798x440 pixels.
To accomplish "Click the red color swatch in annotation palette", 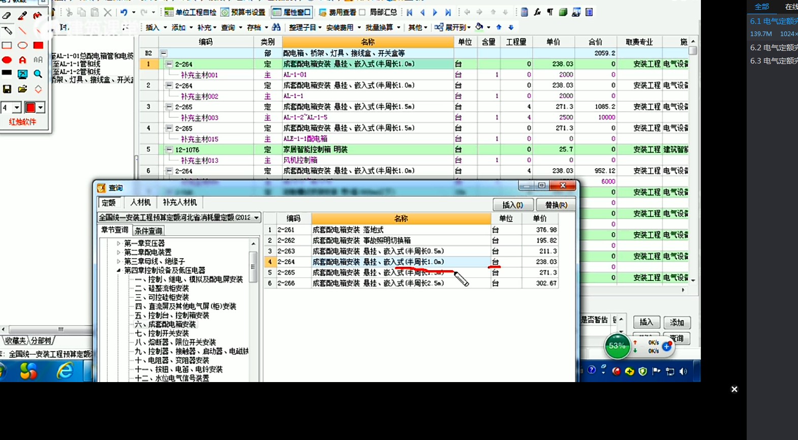I will point(30,107).
